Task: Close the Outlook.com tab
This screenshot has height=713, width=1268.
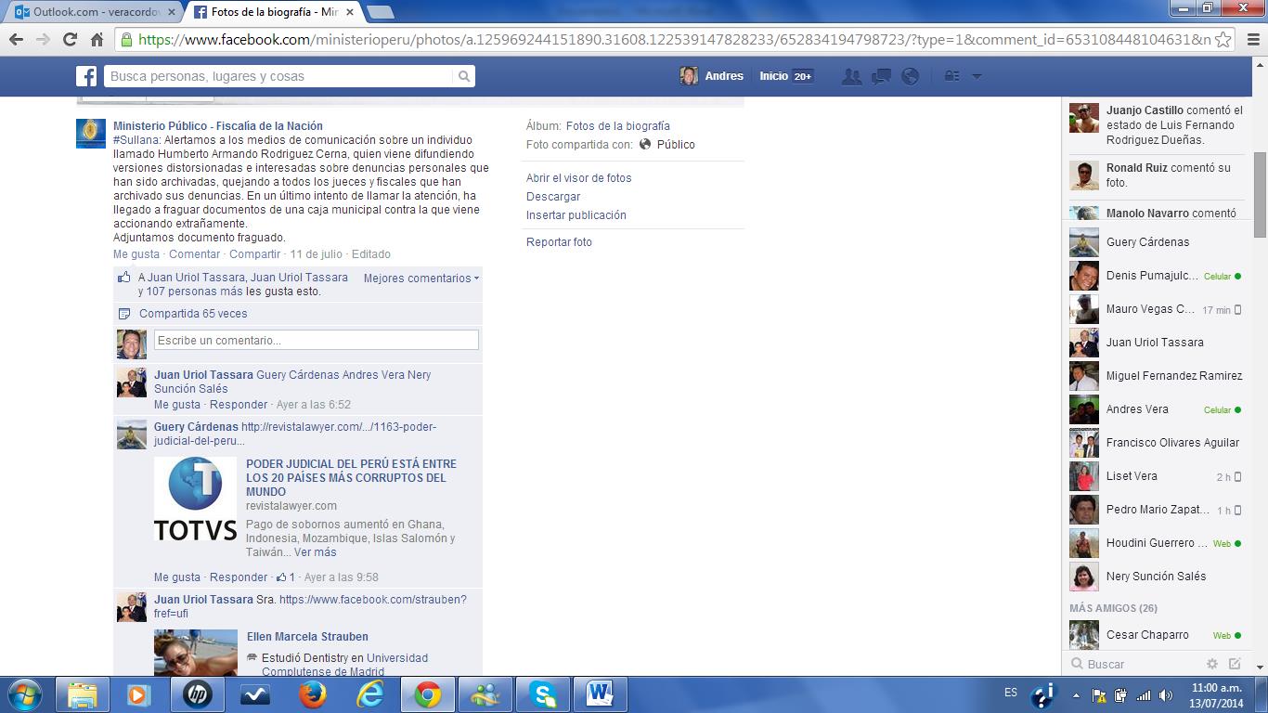Action: 171,12
